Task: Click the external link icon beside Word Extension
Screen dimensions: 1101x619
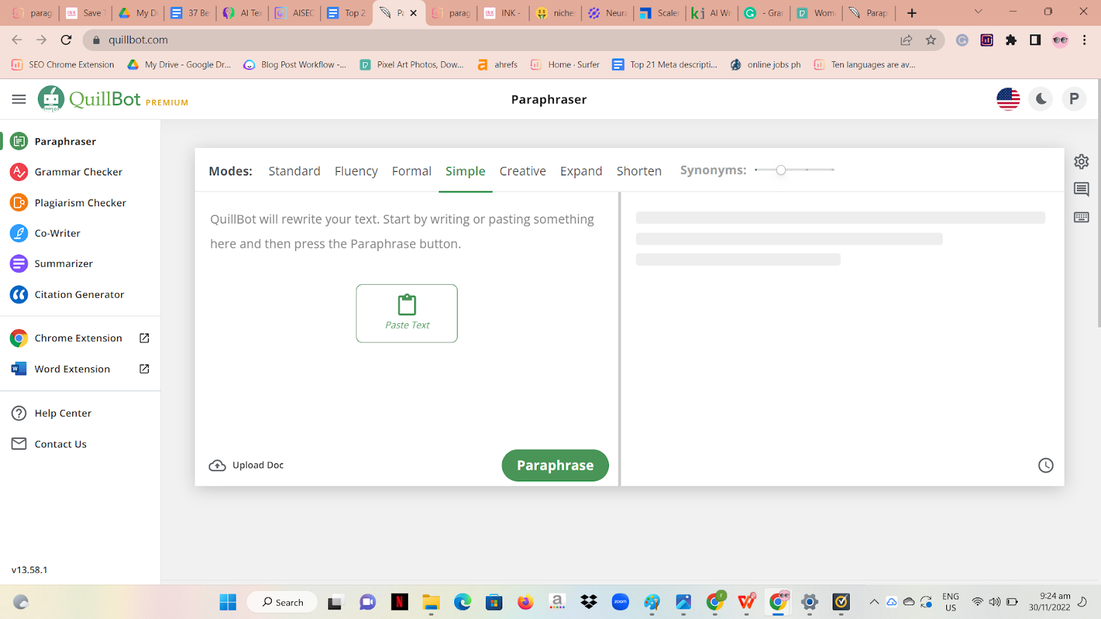Action: pyautogui.click(x=145, y=369)
